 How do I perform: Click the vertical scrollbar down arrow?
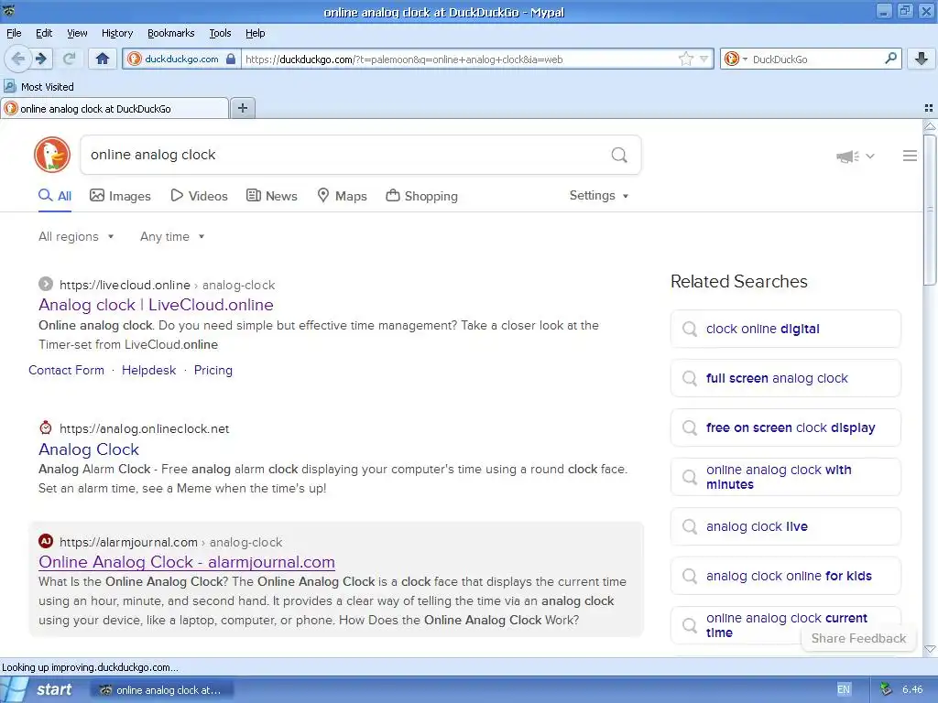click(929, 649)
